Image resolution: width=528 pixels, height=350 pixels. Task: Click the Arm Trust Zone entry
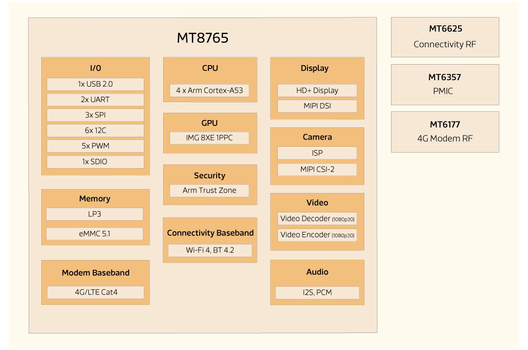[x=209, y=190]
